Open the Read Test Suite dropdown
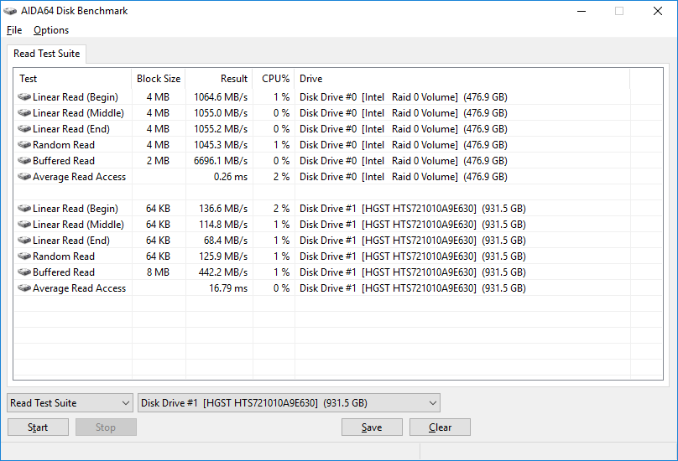 70,403
